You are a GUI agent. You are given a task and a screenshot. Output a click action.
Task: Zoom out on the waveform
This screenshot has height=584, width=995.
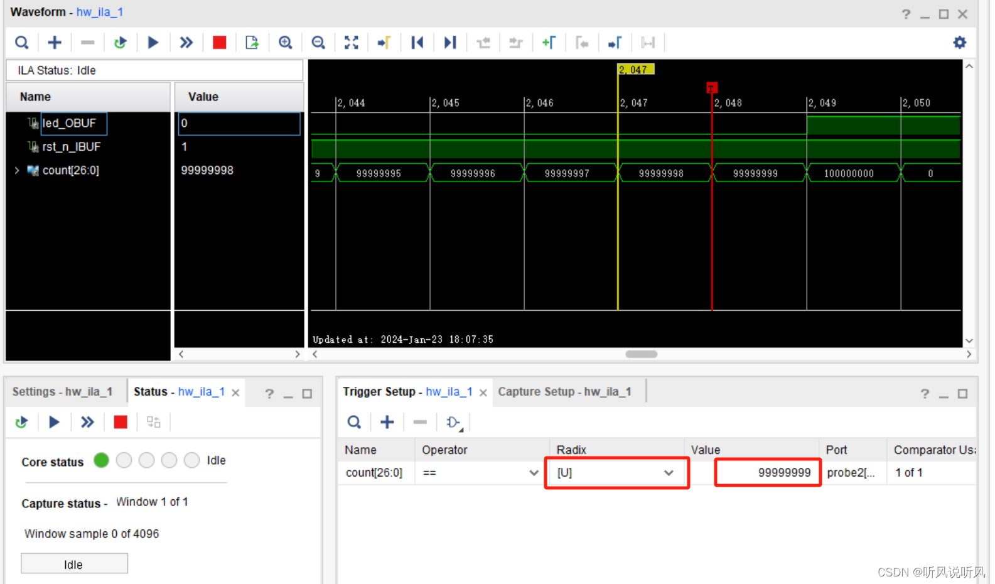[x=318, y=43]
